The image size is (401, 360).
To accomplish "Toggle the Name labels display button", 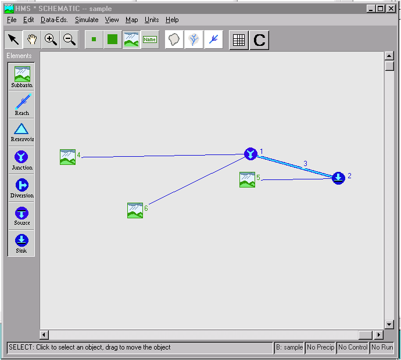I will coord(150,39).
